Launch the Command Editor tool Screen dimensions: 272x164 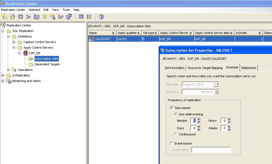20,17
